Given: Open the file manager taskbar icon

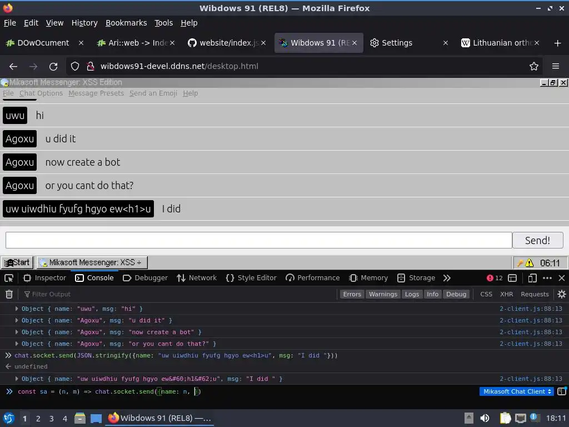Looking at the screenshot, I should (x=80, y=418).
